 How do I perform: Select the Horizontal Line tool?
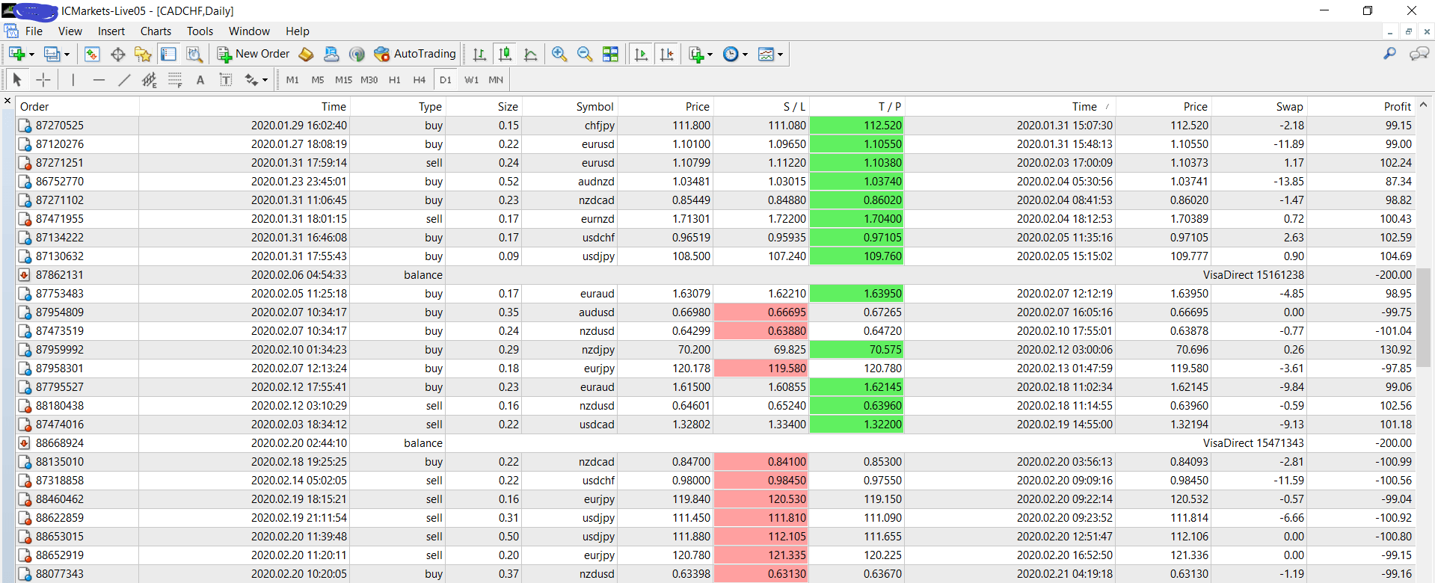pyautogui.click(x=99, y=79)
